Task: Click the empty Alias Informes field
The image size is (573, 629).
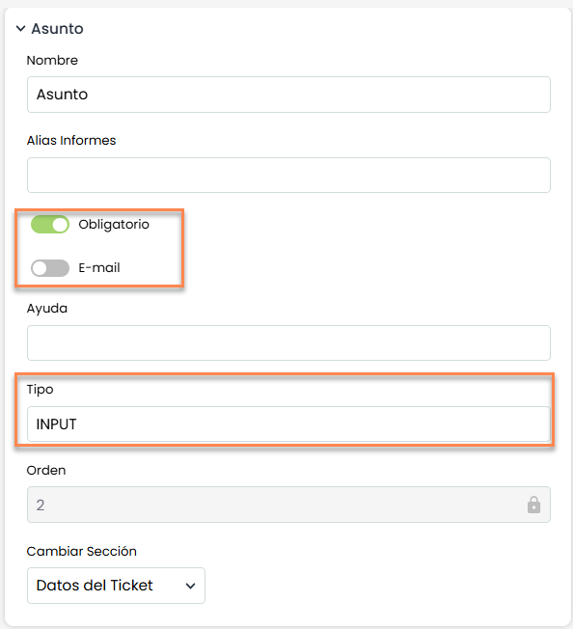Action: click(288, 175)
